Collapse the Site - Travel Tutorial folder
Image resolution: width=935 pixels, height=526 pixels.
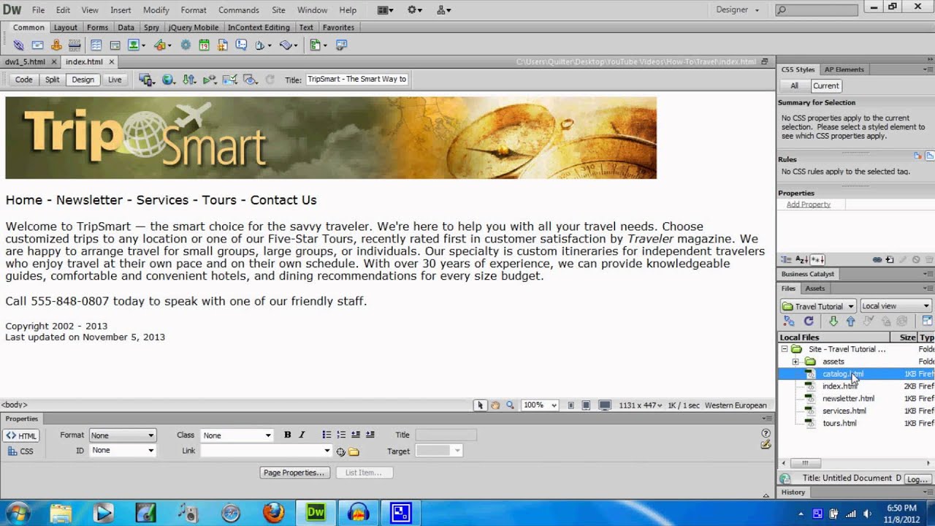(x=785, y=349)
